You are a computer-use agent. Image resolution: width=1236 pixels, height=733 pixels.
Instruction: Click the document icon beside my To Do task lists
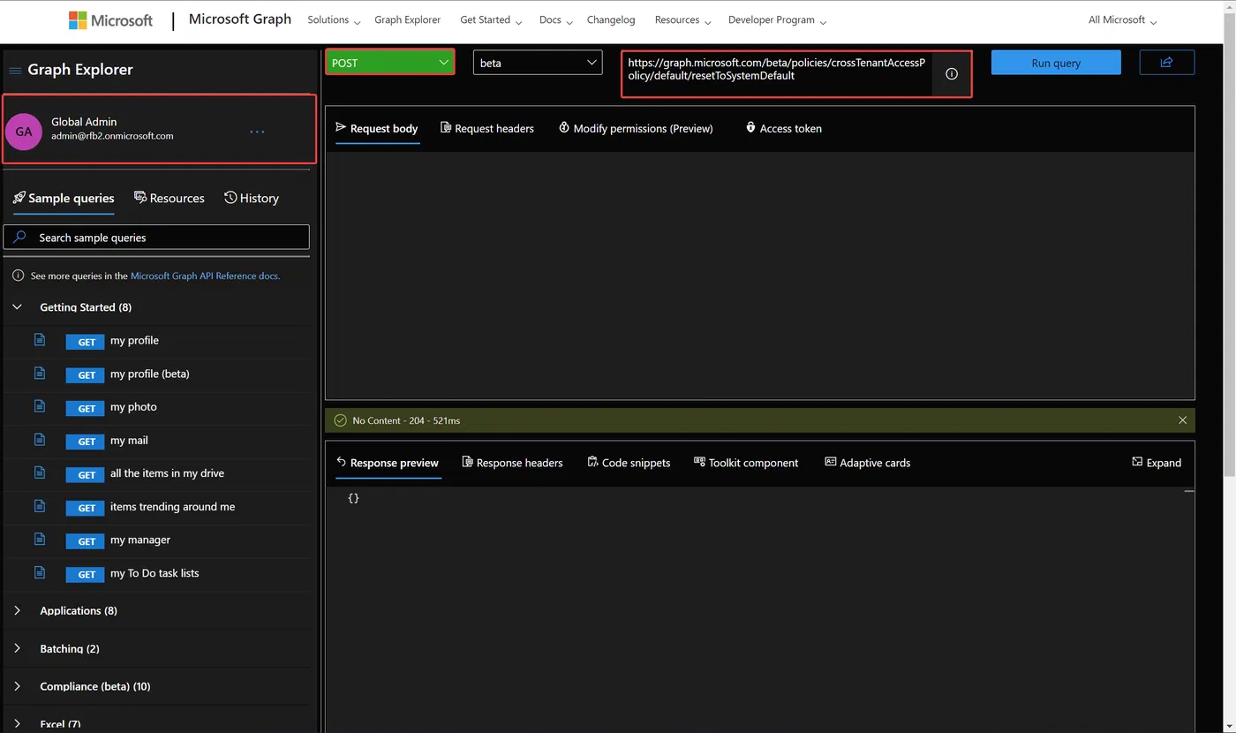(x=39, y=572)
